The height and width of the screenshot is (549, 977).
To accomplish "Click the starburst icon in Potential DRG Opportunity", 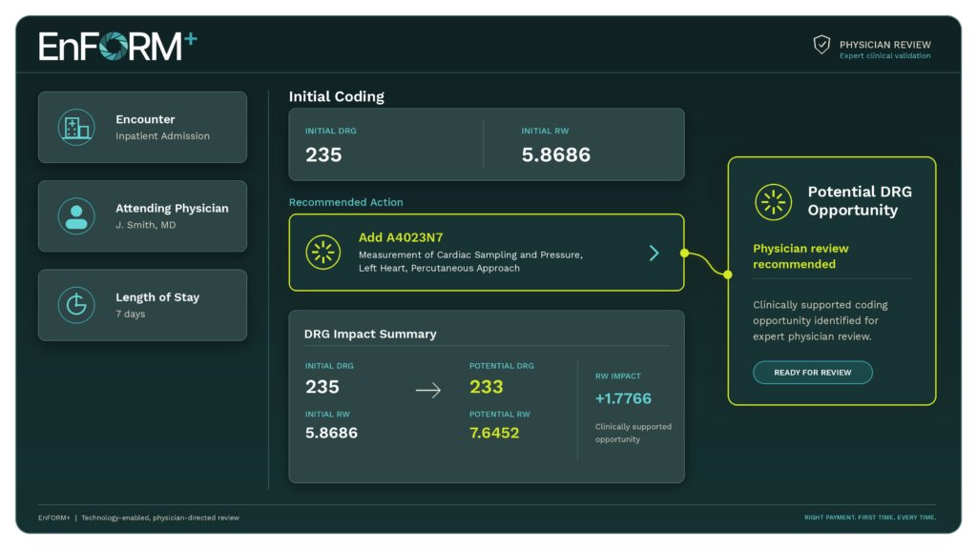I will coord(773,202).
